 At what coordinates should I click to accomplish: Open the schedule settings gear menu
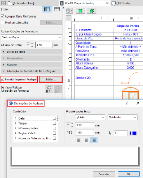point(69,11)
